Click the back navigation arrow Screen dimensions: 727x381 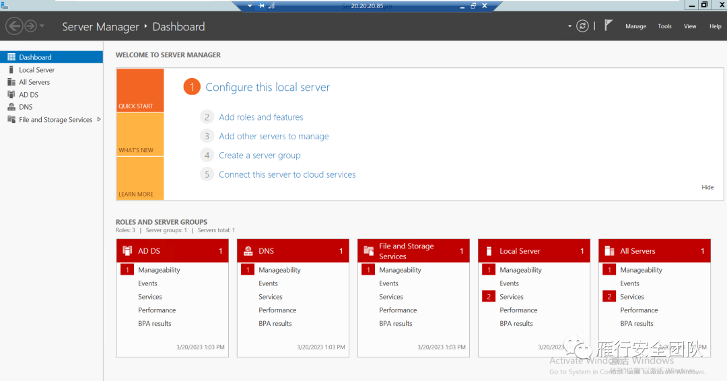tap(14, 26)
